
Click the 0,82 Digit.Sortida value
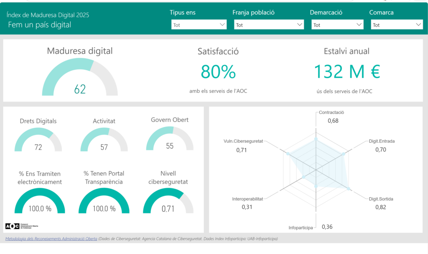pos(381,207)
